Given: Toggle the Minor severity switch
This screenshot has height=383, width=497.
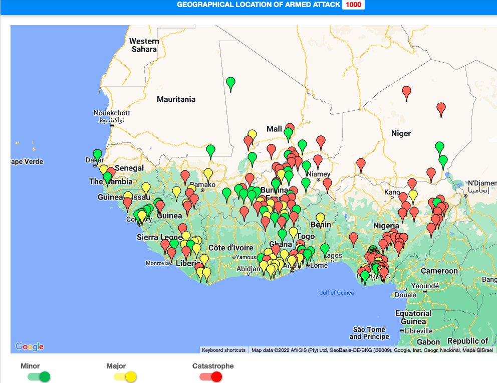Looking at the screenshot, I should coord(39,376).
